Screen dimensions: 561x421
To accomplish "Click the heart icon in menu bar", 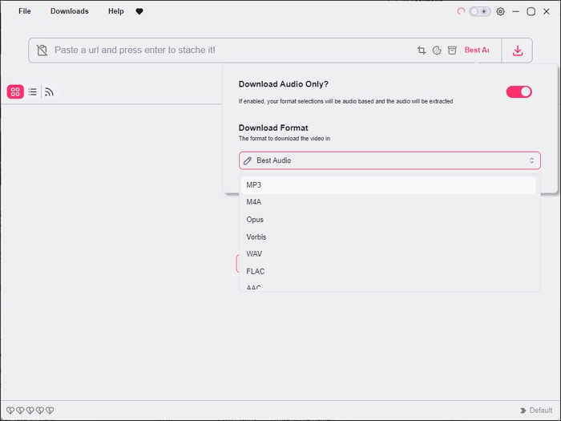I will coord(139,12).
